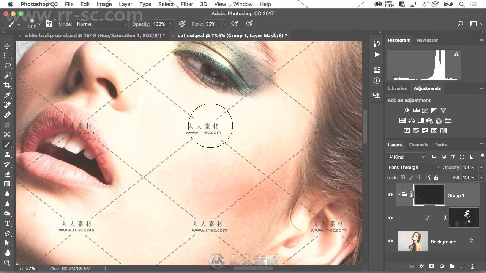Open the Filter menu

click(187, 4)
